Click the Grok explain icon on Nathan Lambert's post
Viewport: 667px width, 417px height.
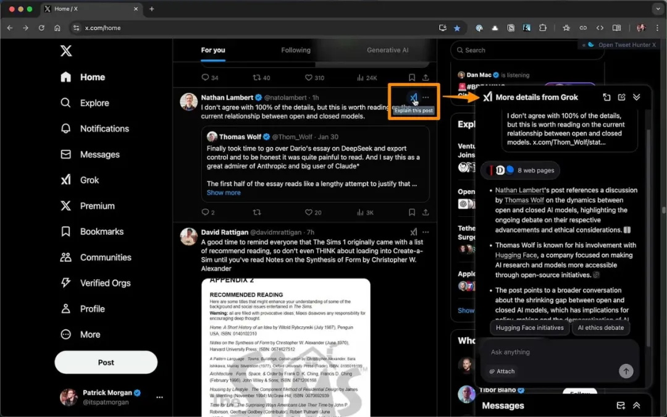pyautogui.click(x=413, y=98)
